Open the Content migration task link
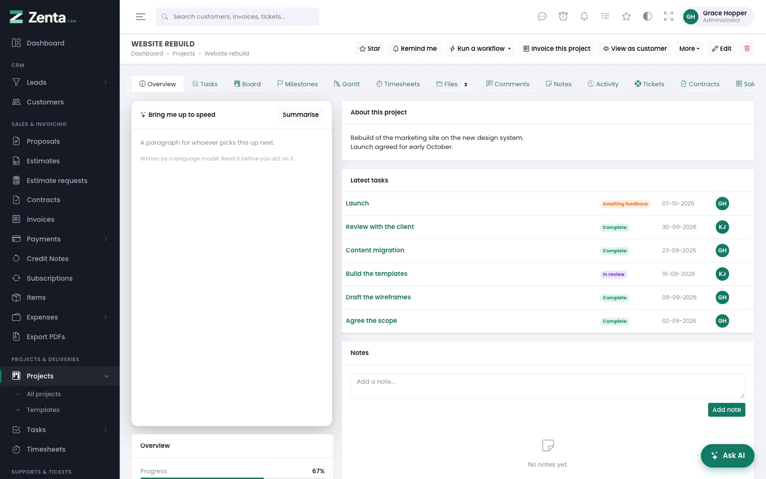The width and height of the screenshot is (766, 479). click(375, 250)
